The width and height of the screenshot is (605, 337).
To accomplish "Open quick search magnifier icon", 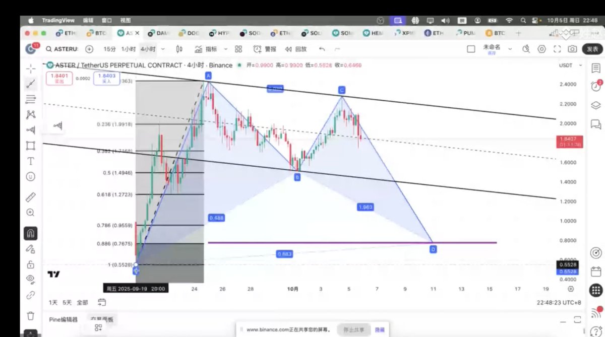I will tap(526, 49).
